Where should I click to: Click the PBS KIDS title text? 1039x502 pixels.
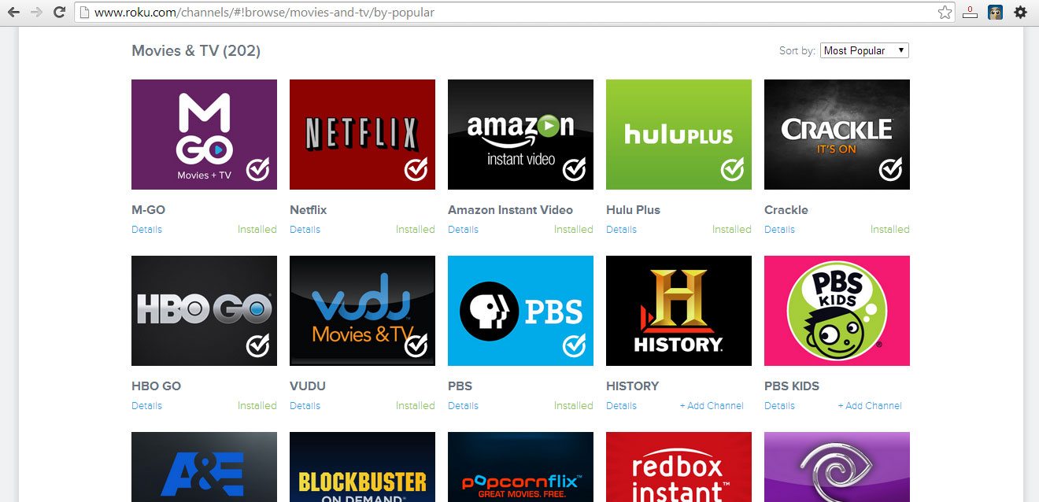(x=792, y=386)
